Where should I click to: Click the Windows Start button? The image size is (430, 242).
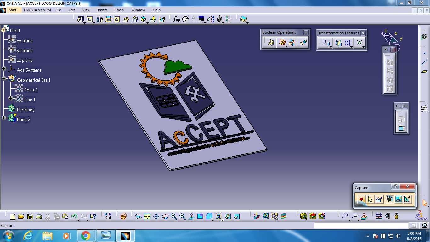tap(8, 236)
